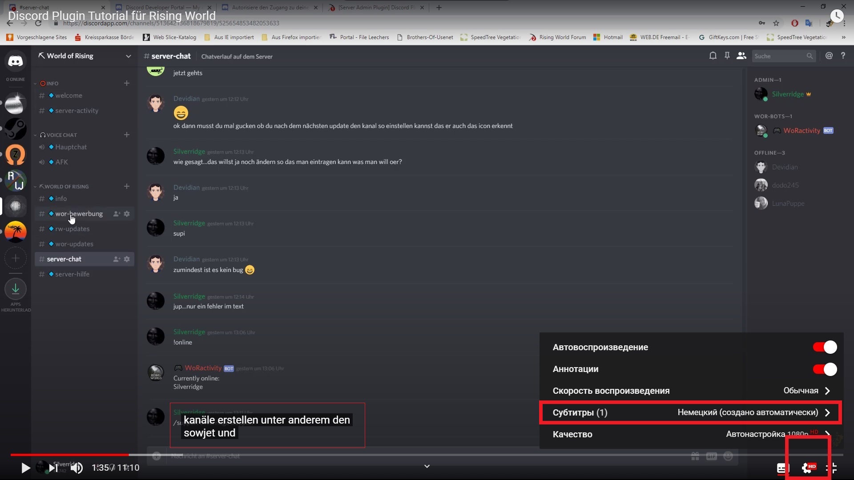Select the server-hilfe channel
This screenshot has width=854, height=480.
click(x=72, y=274)
